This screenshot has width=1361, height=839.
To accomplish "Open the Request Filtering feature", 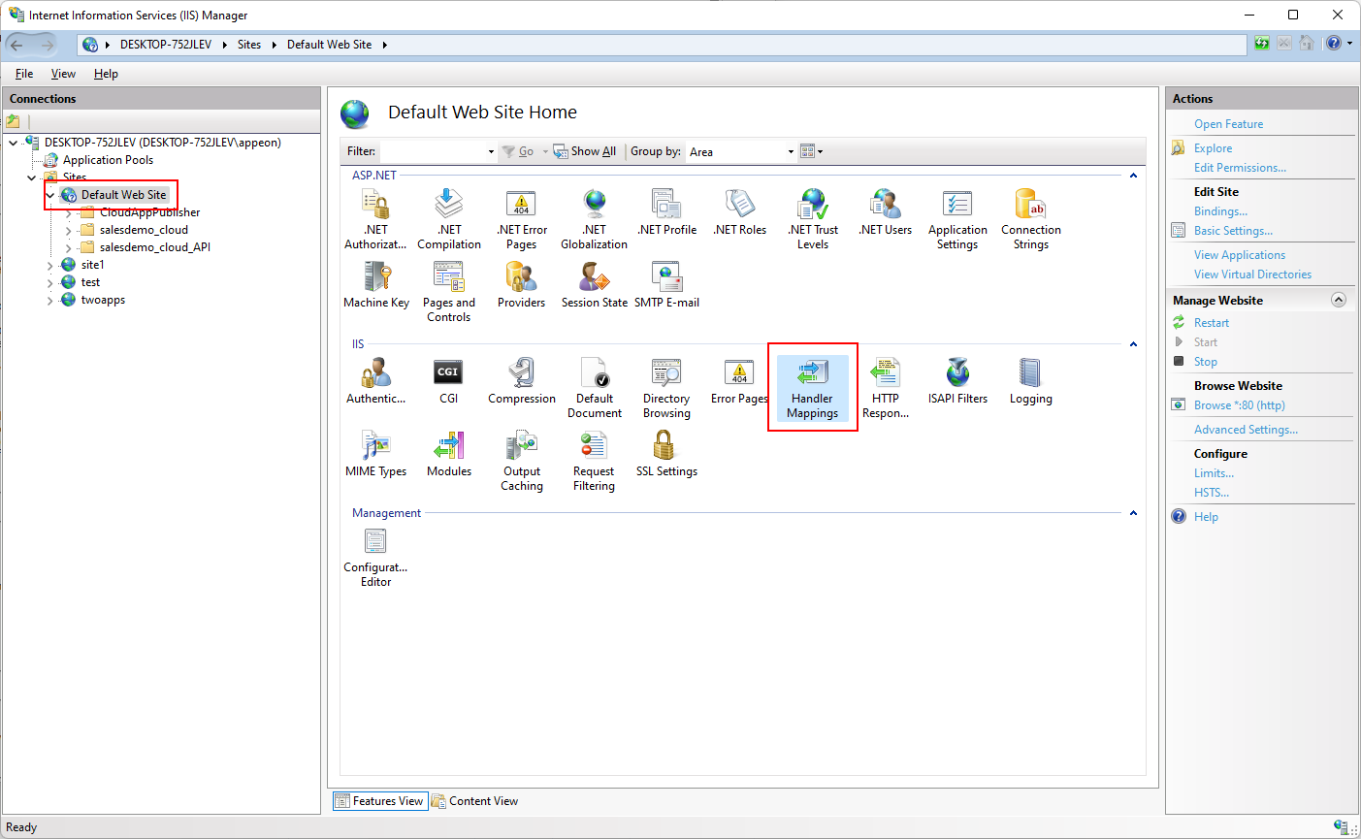I will (x=594, y=461).
